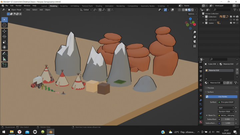Adjust the Subsurface value slider
The width and height of the screenshot is (240, 135).
point(227,119)
